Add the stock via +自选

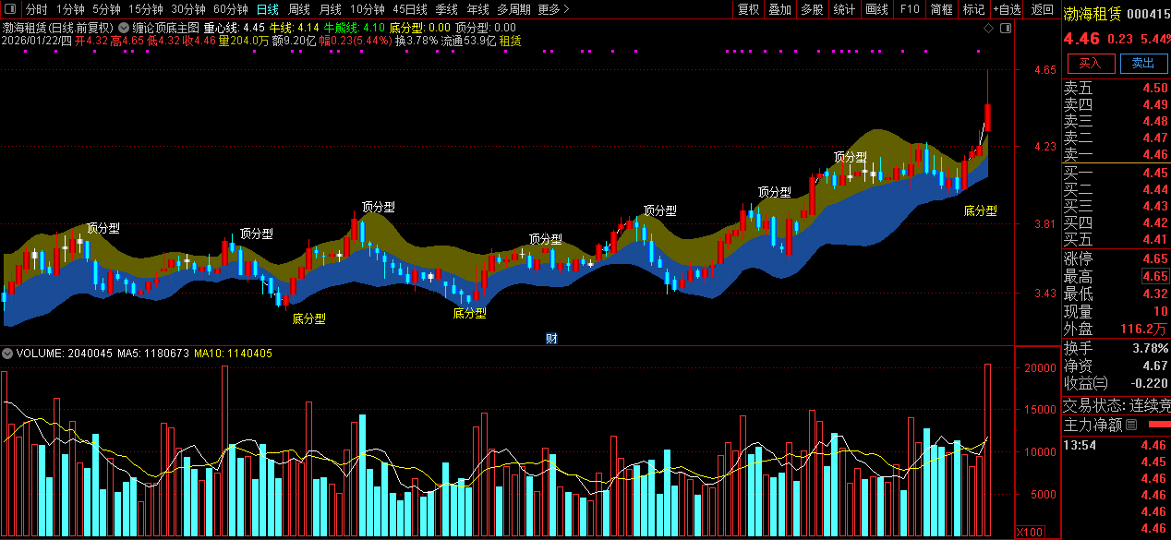tap(1007, 9)
